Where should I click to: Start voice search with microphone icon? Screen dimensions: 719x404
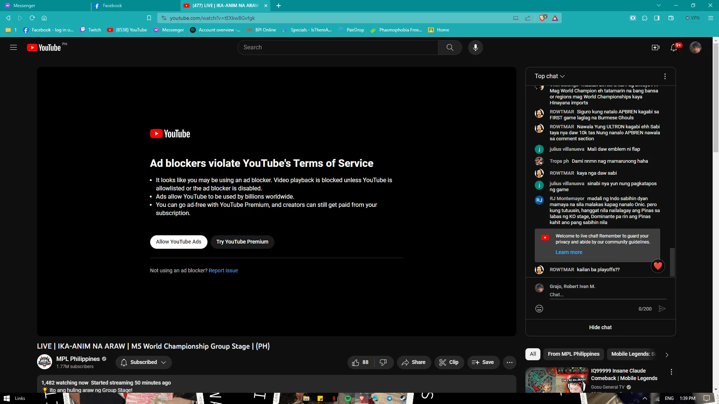click(475, 48)
